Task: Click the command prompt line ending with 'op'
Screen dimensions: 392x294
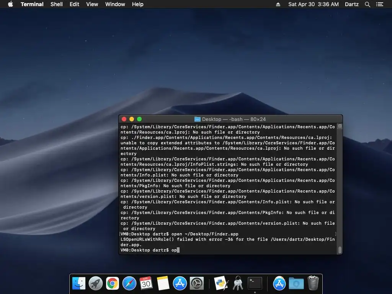Action: (150, 250)
